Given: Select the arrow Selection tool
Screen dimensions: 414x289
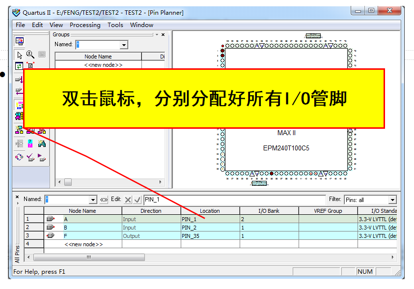Looking at the screenshot, I should point(20,55).
